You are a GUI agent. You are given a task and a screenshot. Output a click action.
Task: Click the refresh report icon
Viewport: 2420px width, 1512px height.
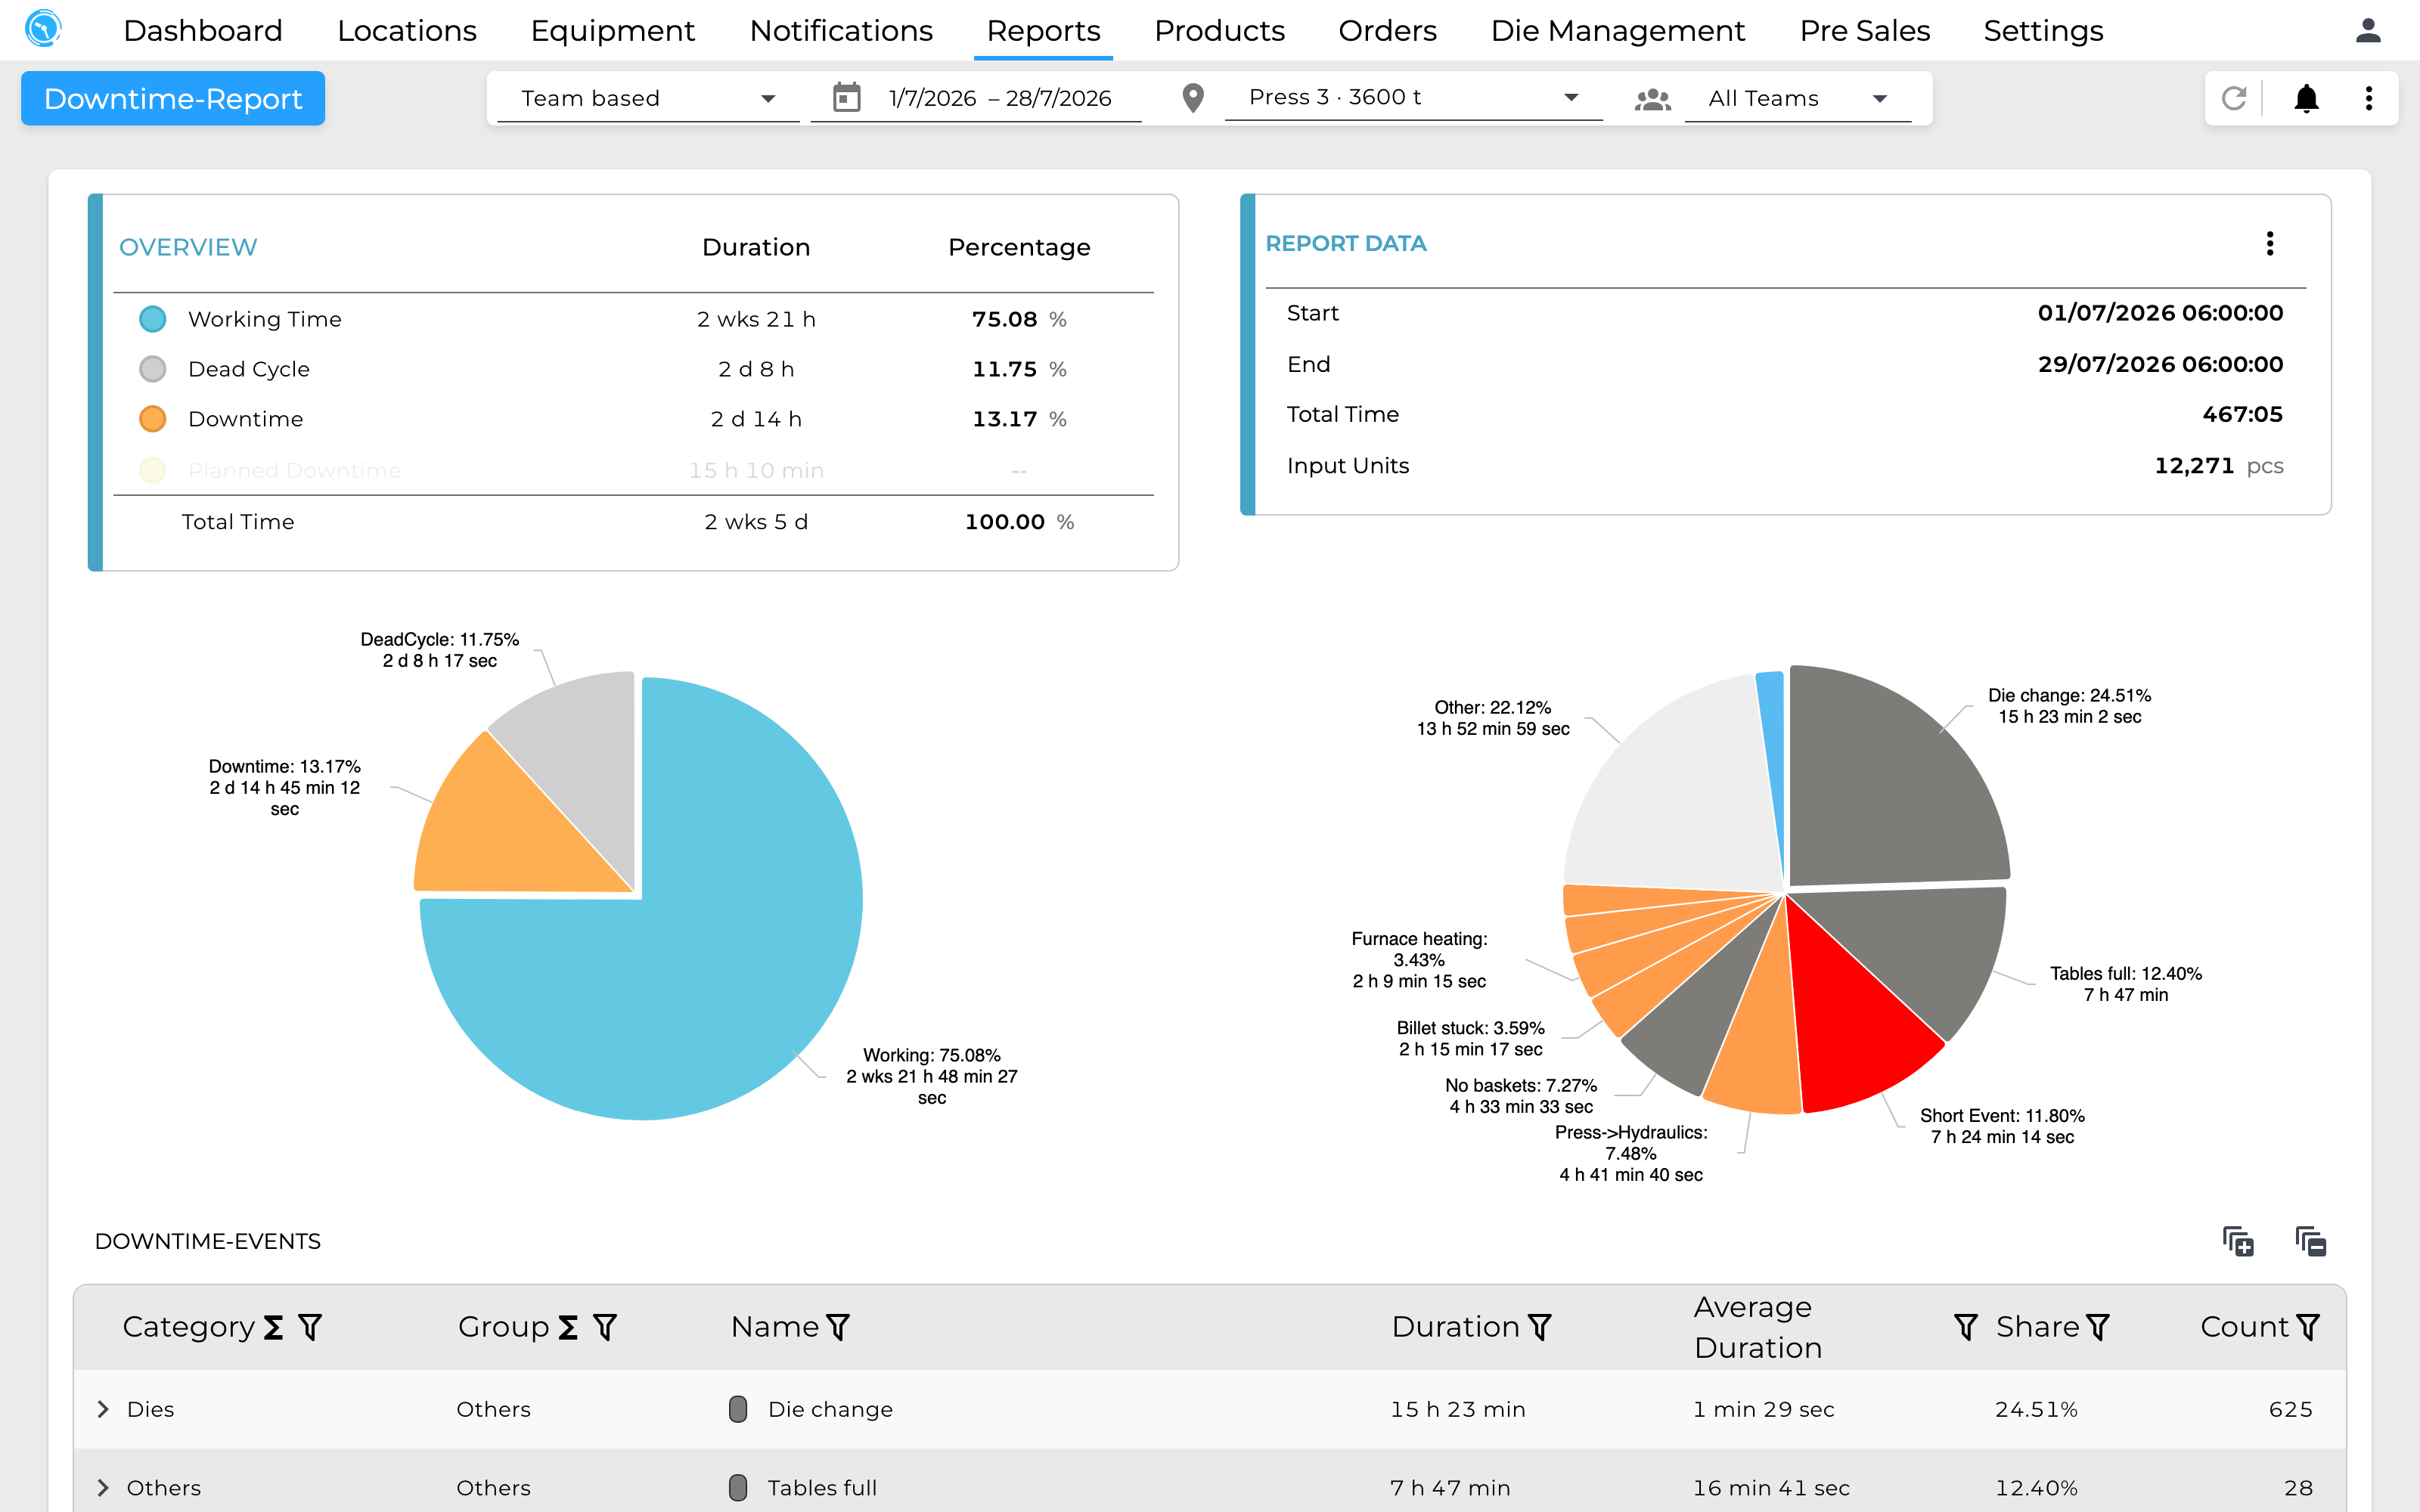[2234, 98]
